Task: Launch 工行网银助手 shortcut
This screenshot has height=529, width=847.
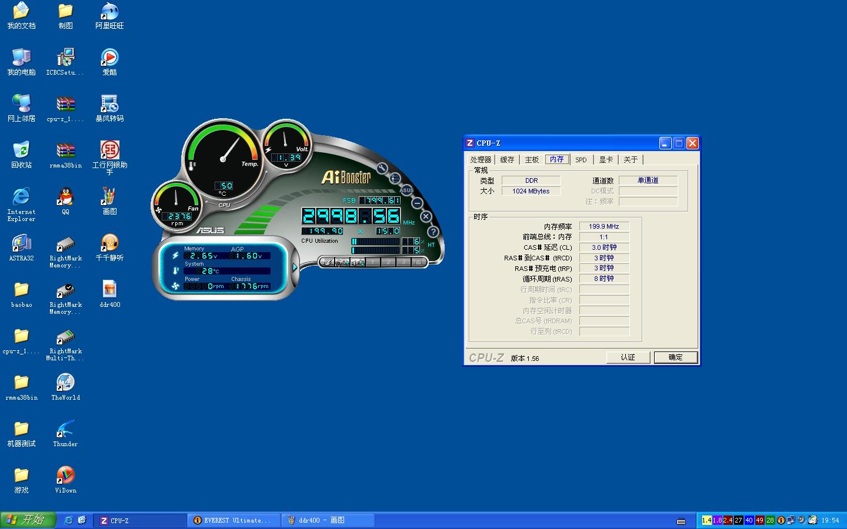Action: click(109, 158)
